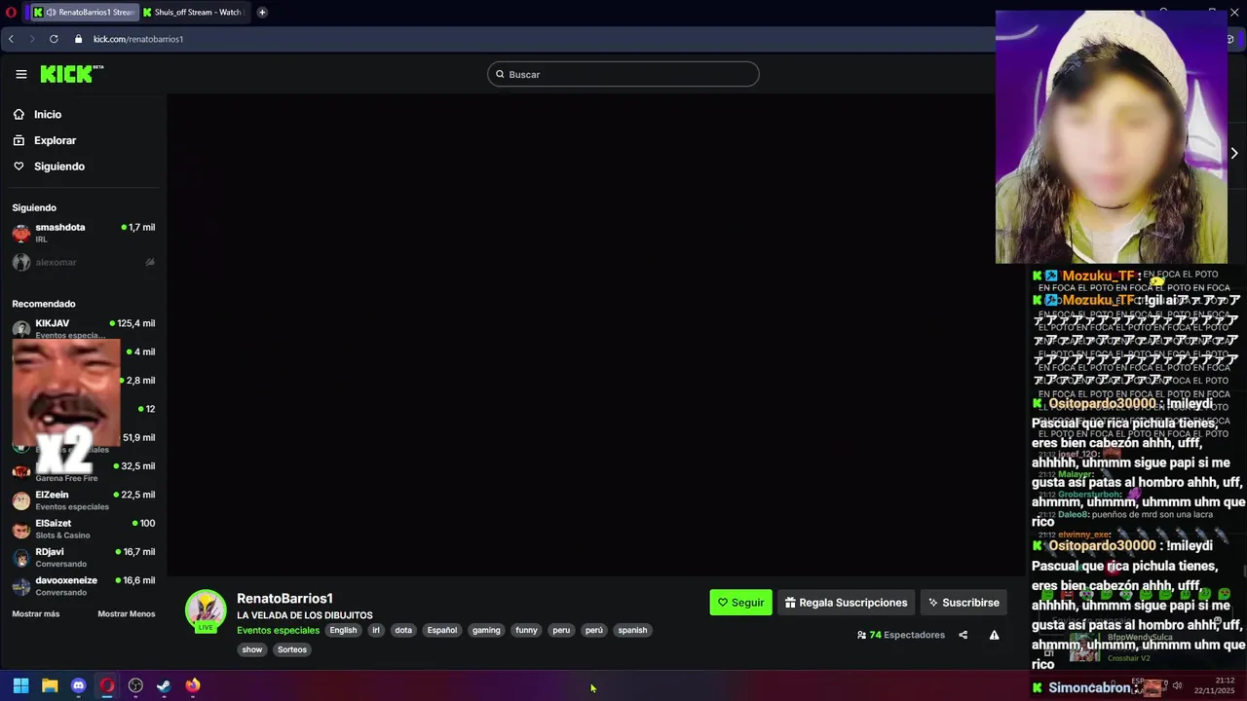This screenshot has width=1247, height=701.
Task: Open RDjavi channel avatar
Action: point(21,558)
